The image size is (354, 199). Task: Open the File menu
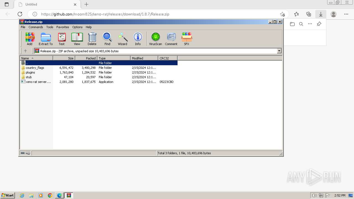tap(23, 27)
